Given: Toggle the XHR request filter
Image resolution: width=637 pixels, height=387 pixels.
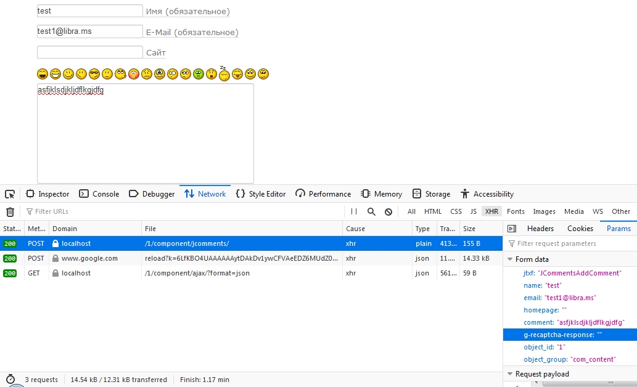Looking at the screenshot, I should point(491,211).
